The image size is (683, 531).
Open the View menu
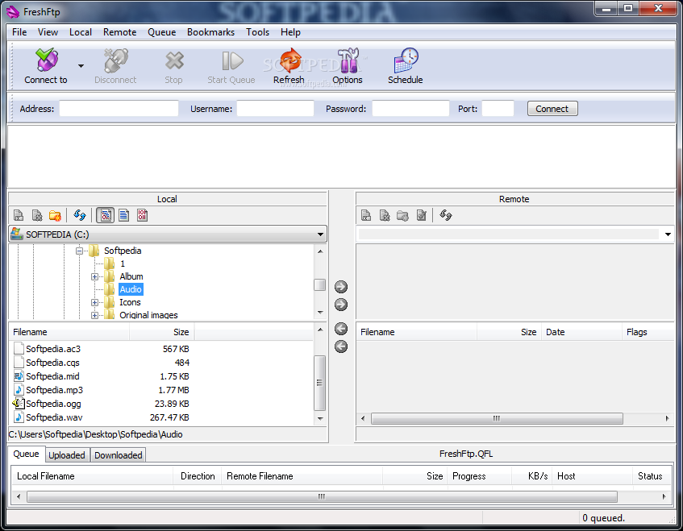point(48,32)
